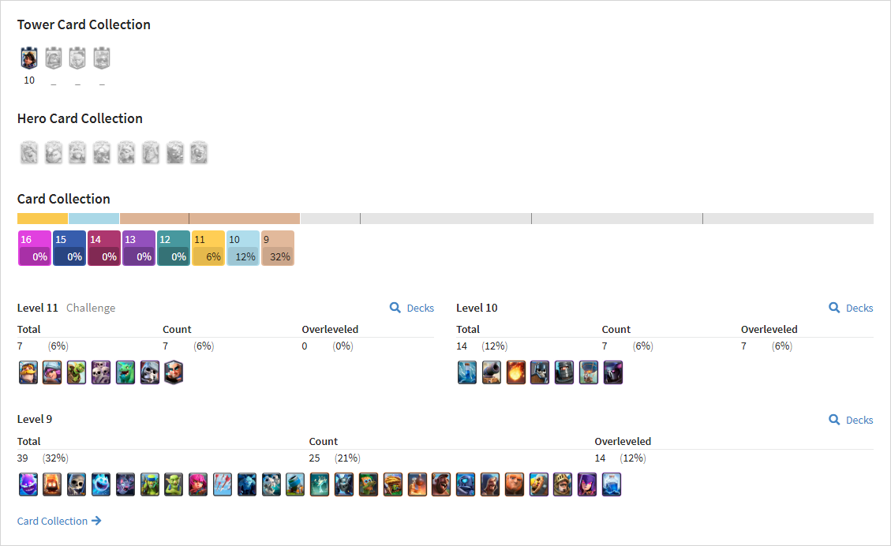This screenshot has width=891, height=546.
Task: Open Decks search for Level 9
Action: tap(851, 420)
